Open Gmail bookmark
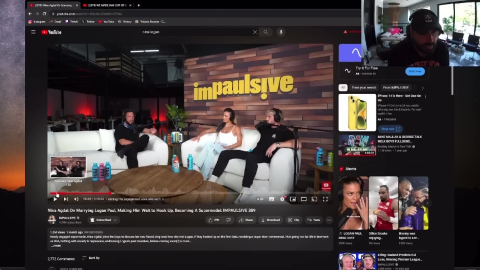 pos(55,22)
